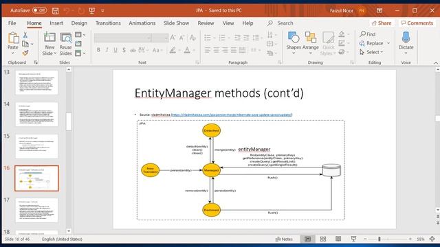Open the slide Layout dropdown
Image resolution: width=440 pixels, height=247 pixels.
80,35
